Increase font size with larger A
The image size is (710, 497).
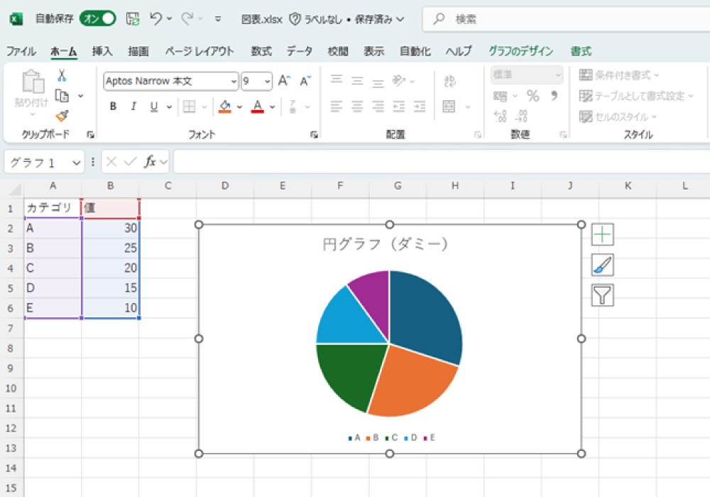coord(284,81)
